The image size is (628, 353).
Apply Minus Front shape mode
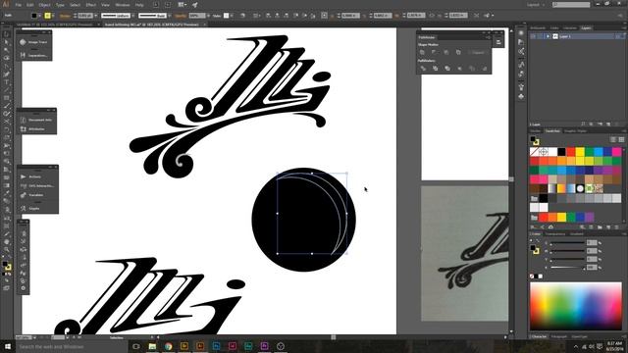pos(434,52)
